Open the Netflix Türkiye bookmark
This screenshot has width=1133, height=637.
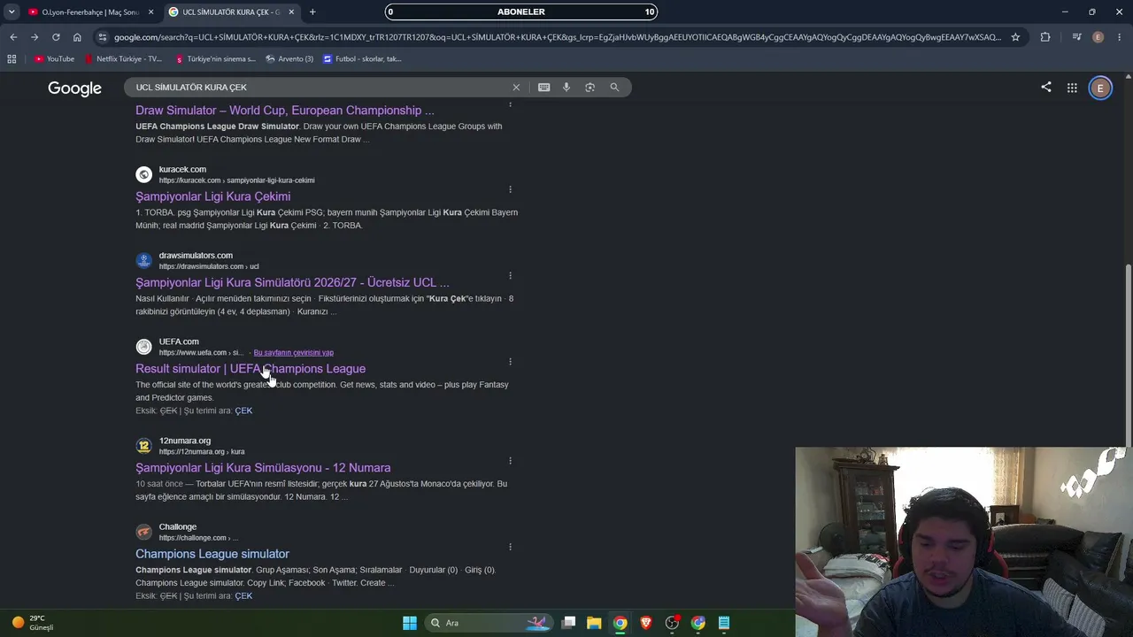pyautogui.click(x=124, y=59)
